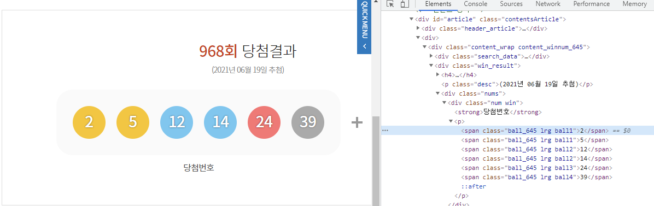Image resolution: width=654 pixels, height=206 pixels.
Task: Click the QUICKMENU chevron arrow
Action: point(365,46)
